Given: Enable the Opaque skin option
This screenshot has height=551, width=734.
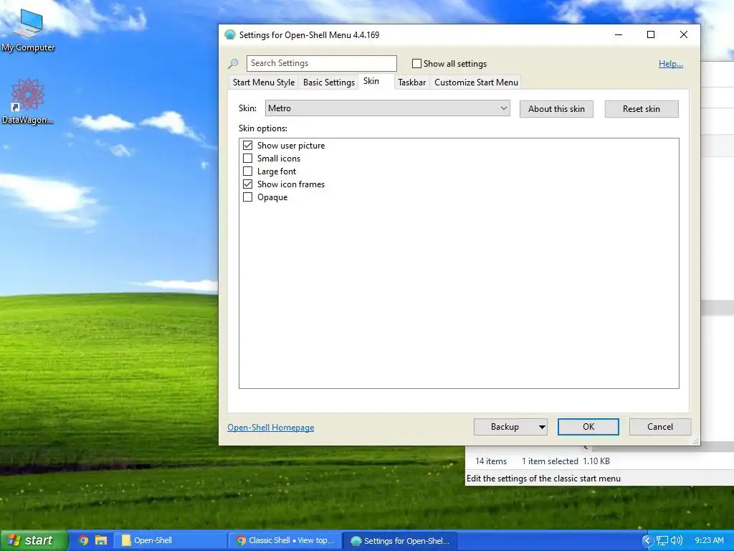Looking at the screenshot, I should pos(247,197).
